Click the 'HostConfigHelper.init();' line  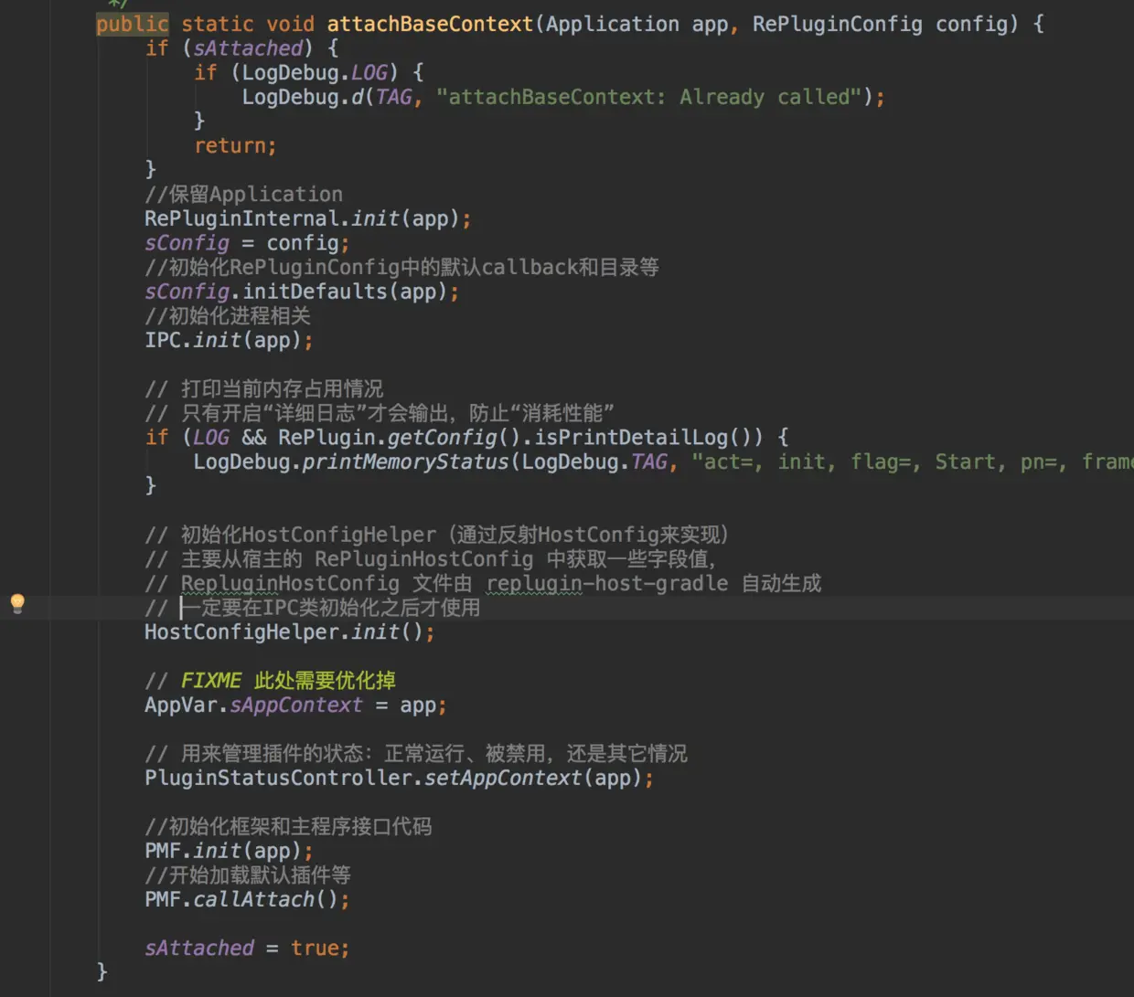tap(290, 631)
